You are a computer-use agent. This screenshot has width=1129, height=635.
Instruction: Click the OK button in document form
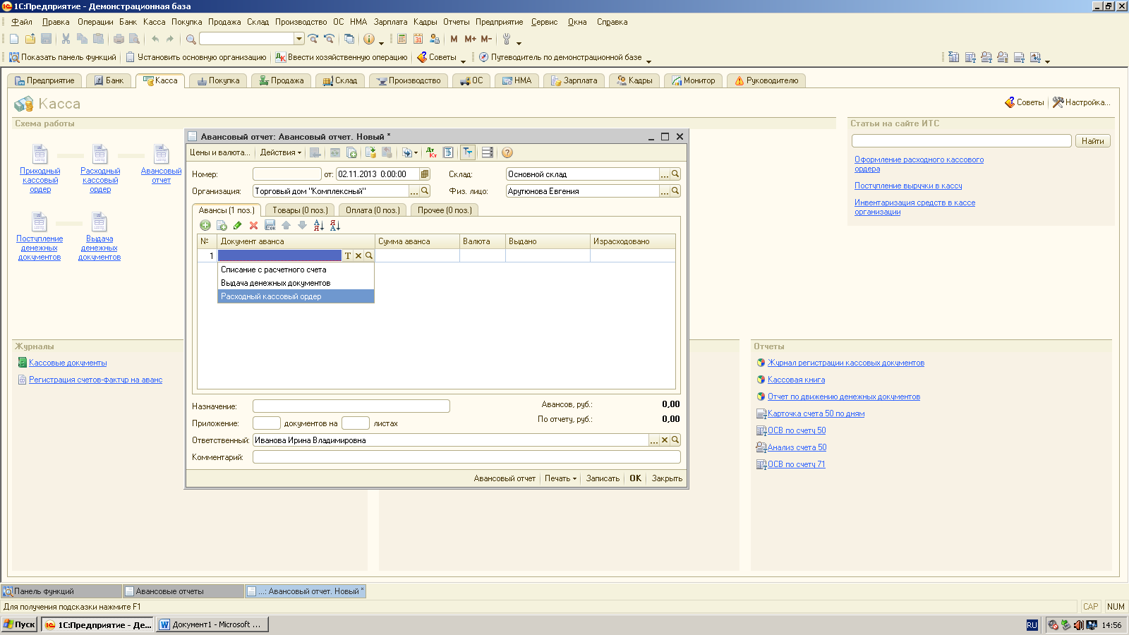(635, 478)
